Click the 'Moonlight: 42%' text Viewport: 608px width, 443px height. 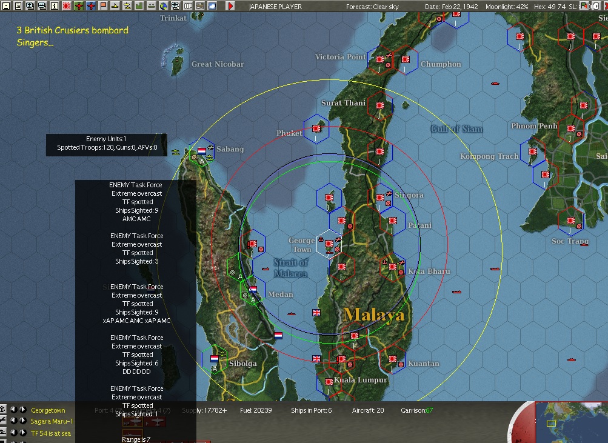(507, 7)
